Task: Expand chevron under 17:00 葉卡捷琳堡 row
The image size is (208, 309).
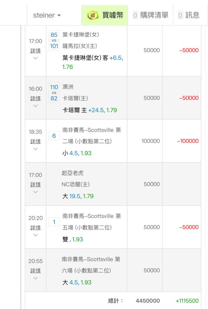Action: pos(35,58)
